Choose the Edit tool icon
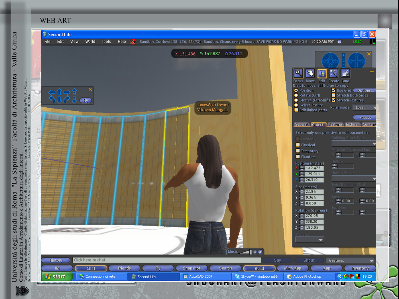This screenshot has height=299, width=399. 322,73
